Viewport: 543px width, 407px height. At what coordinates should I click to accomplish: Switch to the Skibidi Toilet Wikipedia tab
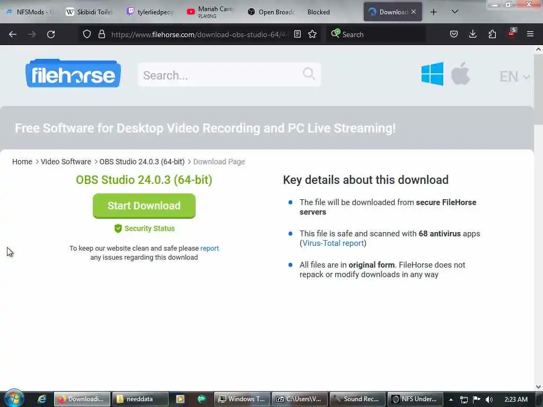(89, 12)
